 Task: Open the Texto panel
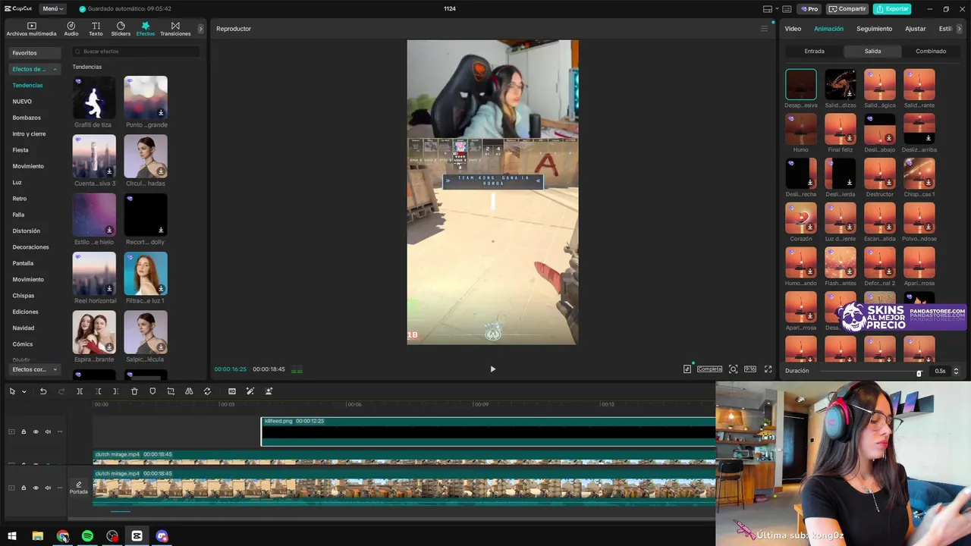(96, 29)
